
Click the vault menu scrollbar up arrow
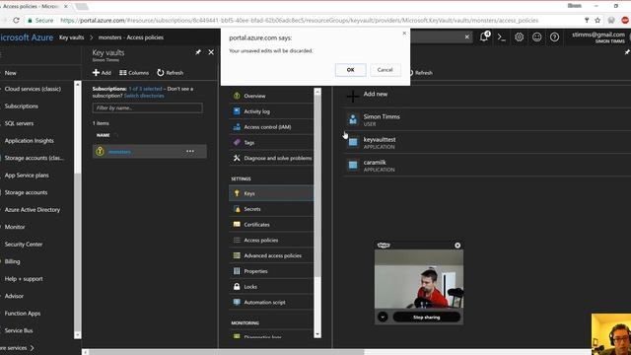pos(317,92)
